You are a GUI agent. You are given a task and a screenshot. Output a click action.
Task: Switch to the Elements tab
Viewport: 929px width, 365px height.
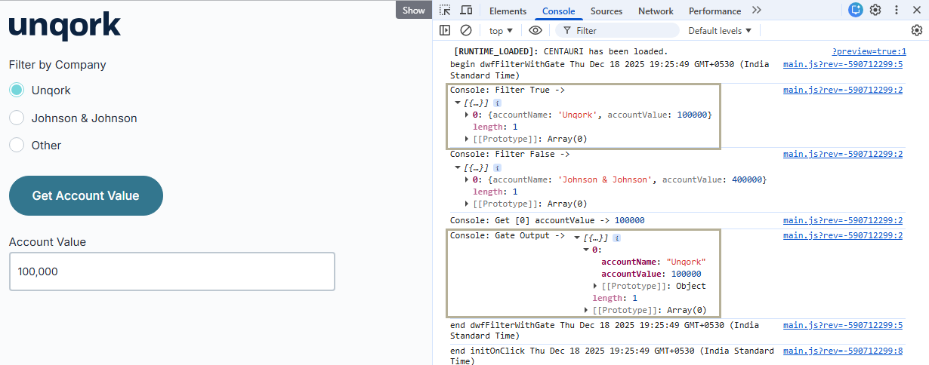(x=508, y=11)
